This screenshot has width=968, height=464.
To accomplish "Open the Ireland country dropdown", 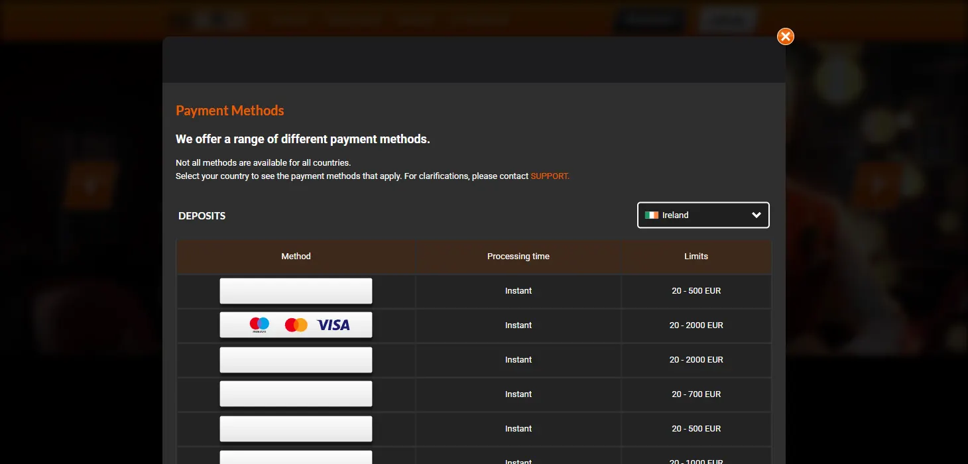I will [703, 215].
